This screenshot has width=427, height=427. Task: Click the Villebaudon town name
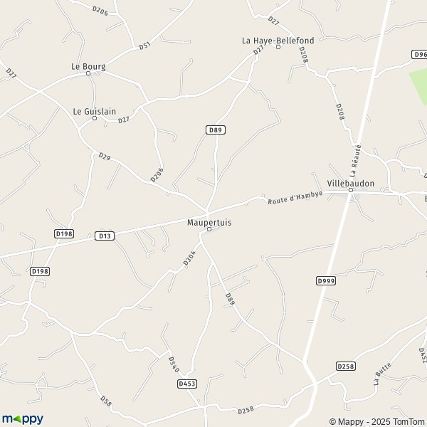[x=350, y=184]
